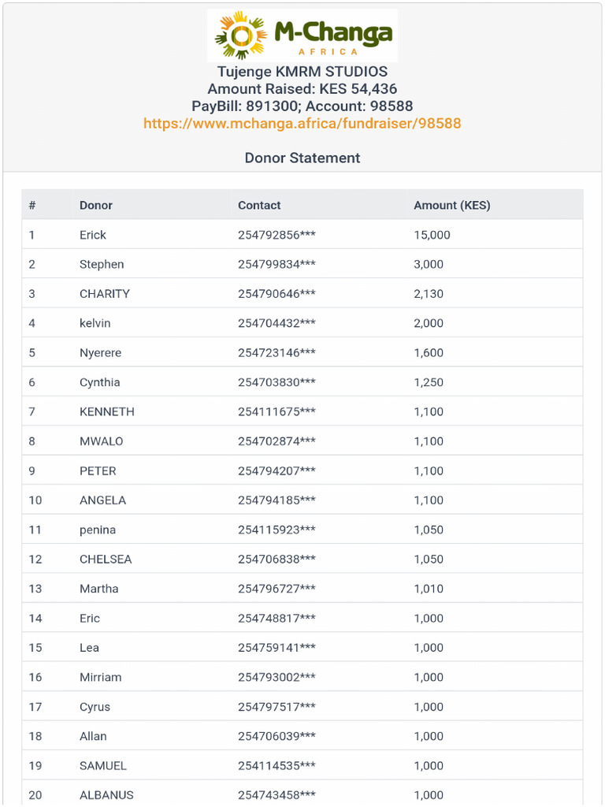605x807 pixels.
Task: Click kelvin's amount of 2,000
Action: click(x=429, y=323)
